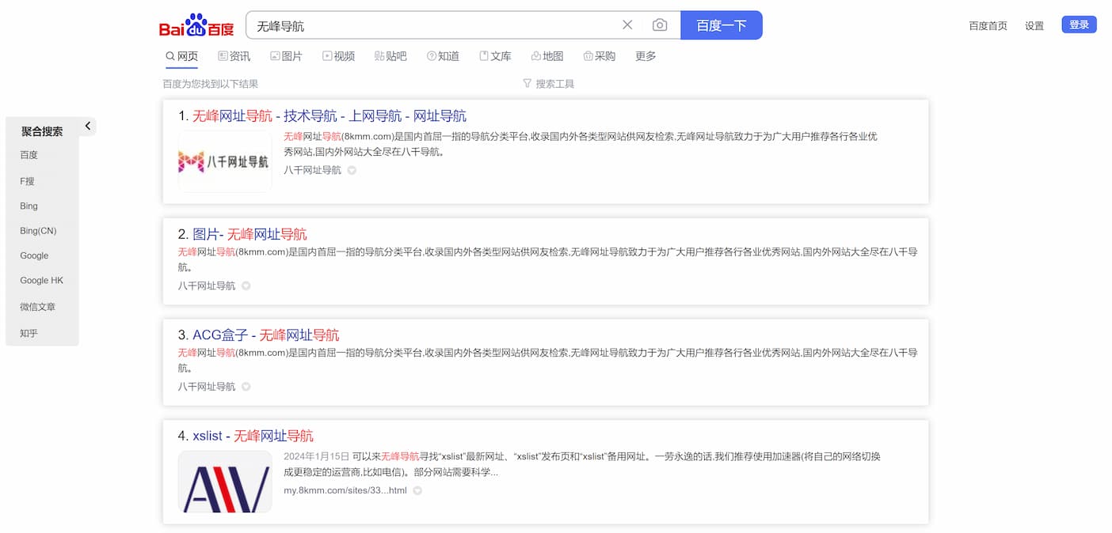Switch to the 网页 tab
1112x533 pixels.
[x=181, y=56]
